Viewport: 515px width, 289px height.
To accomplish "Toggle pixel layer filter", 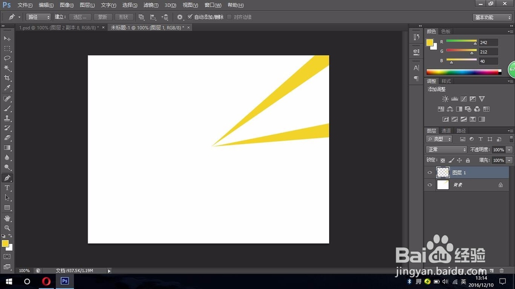I will tap(462, 139).
